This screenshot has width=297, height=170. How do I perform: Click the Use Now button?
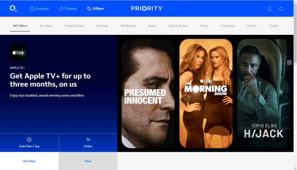click(29, 161)
